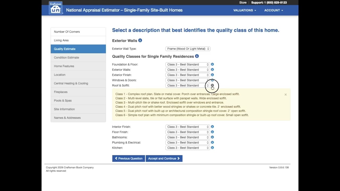The width and height of the screenshot is (340, 191).
Task: Show info for Interior Finish row
Action: coord(212,127)
